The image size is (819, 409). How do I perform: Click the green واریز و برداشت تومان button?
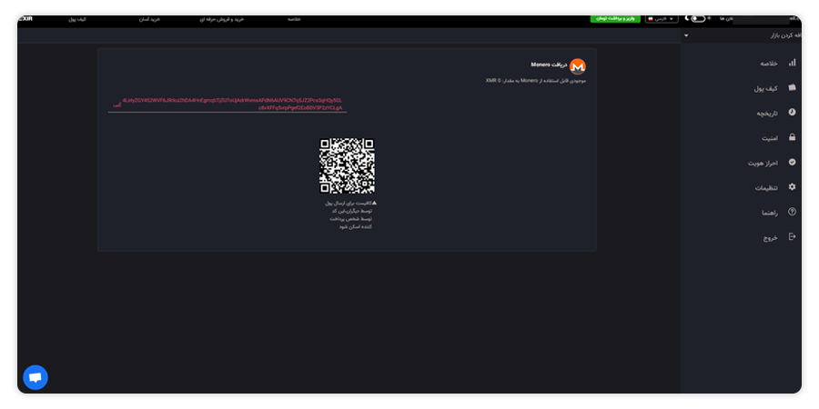coord(615,19)
